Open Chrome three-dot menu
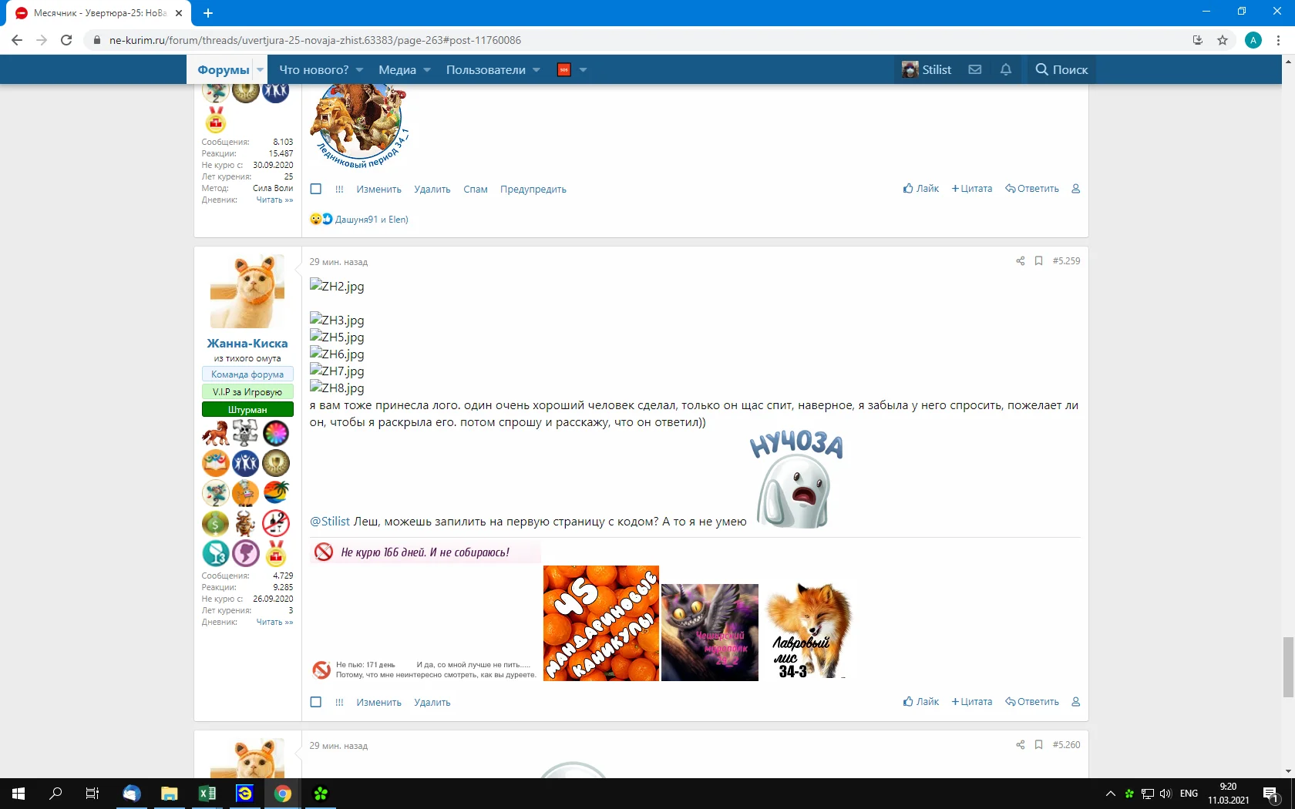 coord(1279,40)
